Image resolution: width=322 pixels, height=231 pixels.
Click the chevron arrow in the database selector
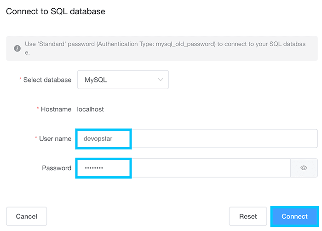pos(161,80)
